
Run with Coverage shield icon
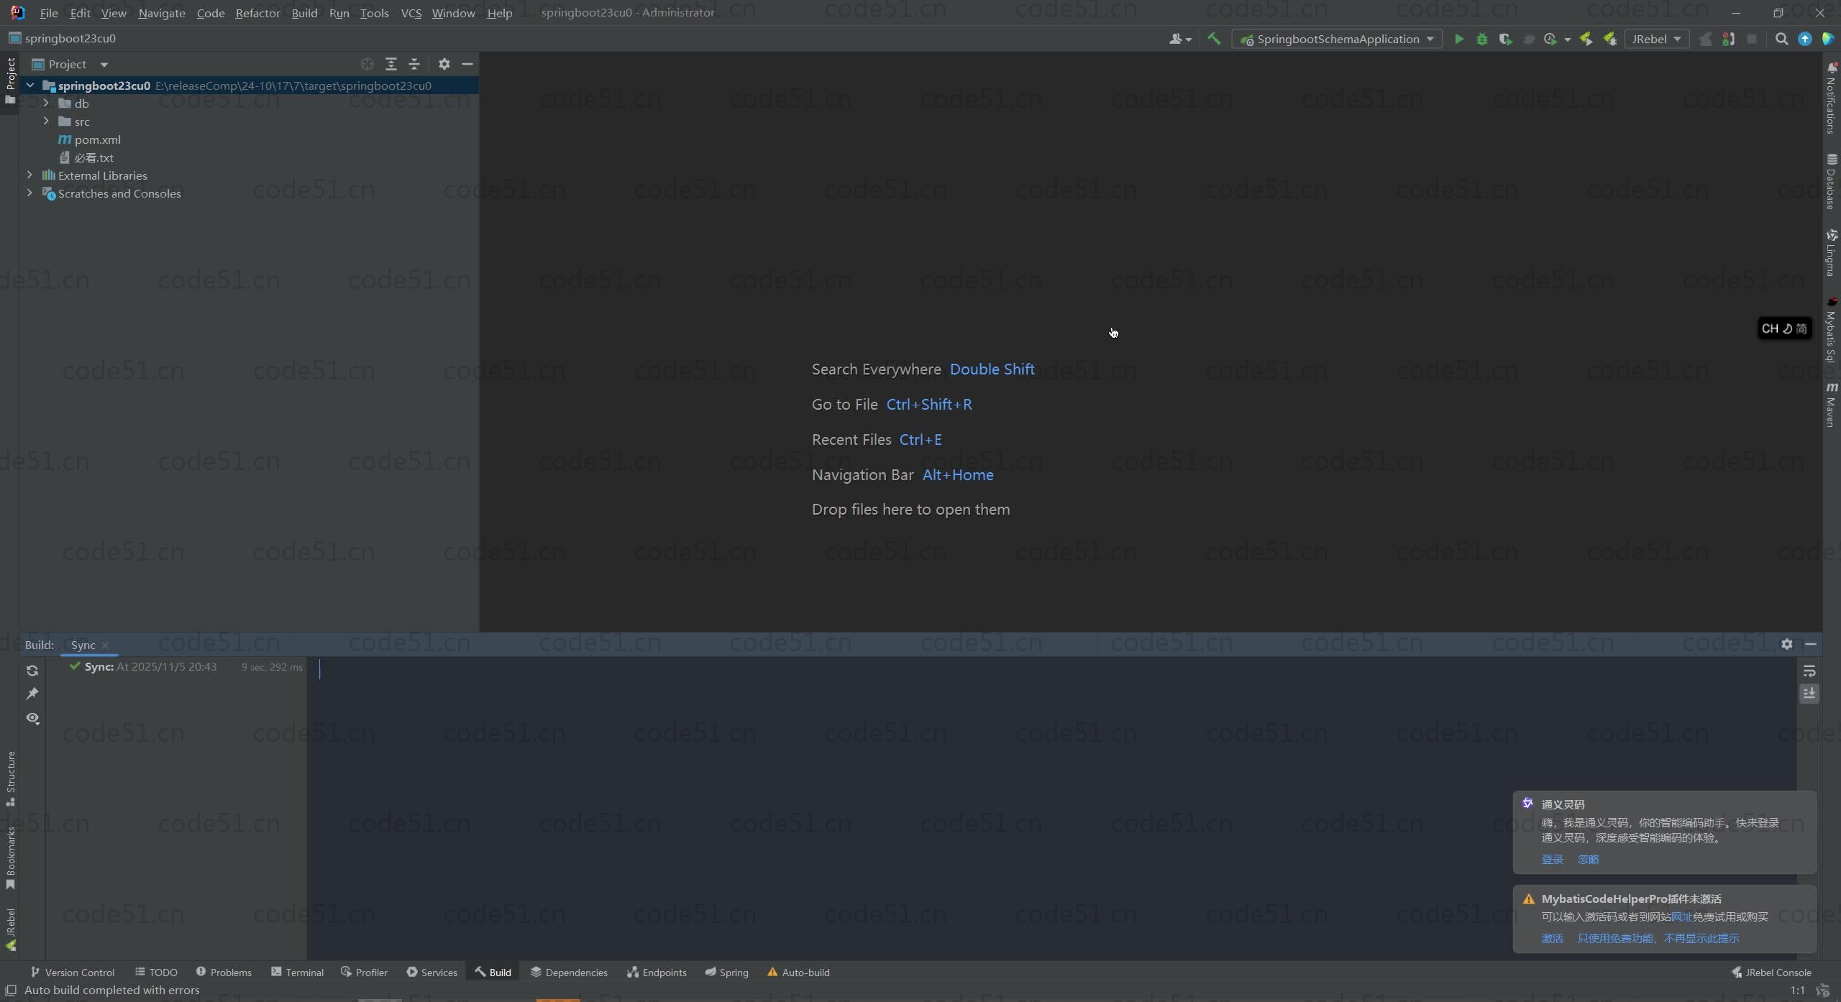[1505, 39]
